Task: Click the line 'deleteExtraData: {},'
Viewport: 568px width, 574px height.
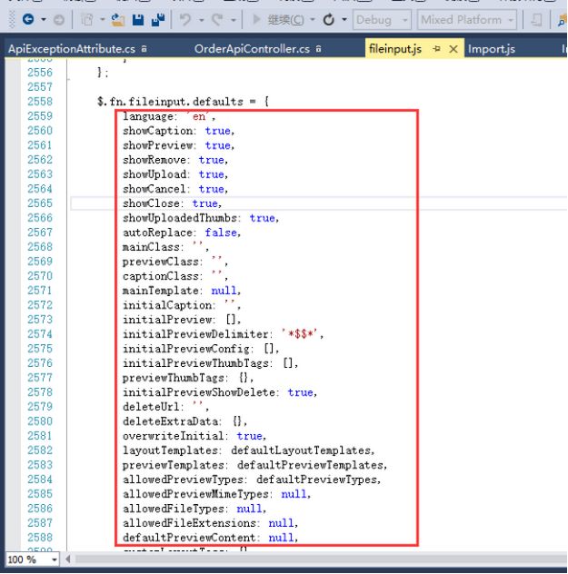Action: click(184, 421)
